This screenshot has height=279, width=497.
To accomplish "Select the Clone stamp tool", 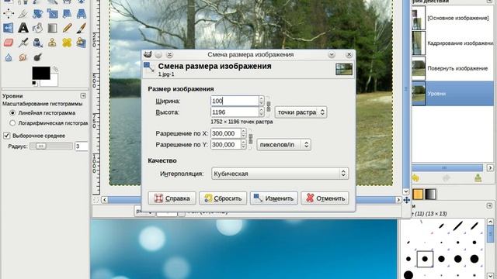I will pyautogui.click(x=52, y=43).
